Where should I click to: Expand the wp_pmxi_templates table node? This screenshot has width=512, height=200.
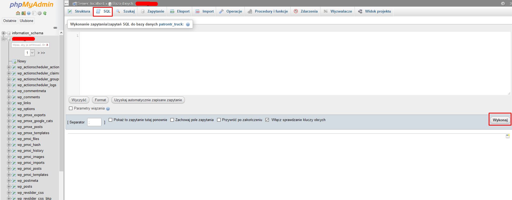pos(9,175)
